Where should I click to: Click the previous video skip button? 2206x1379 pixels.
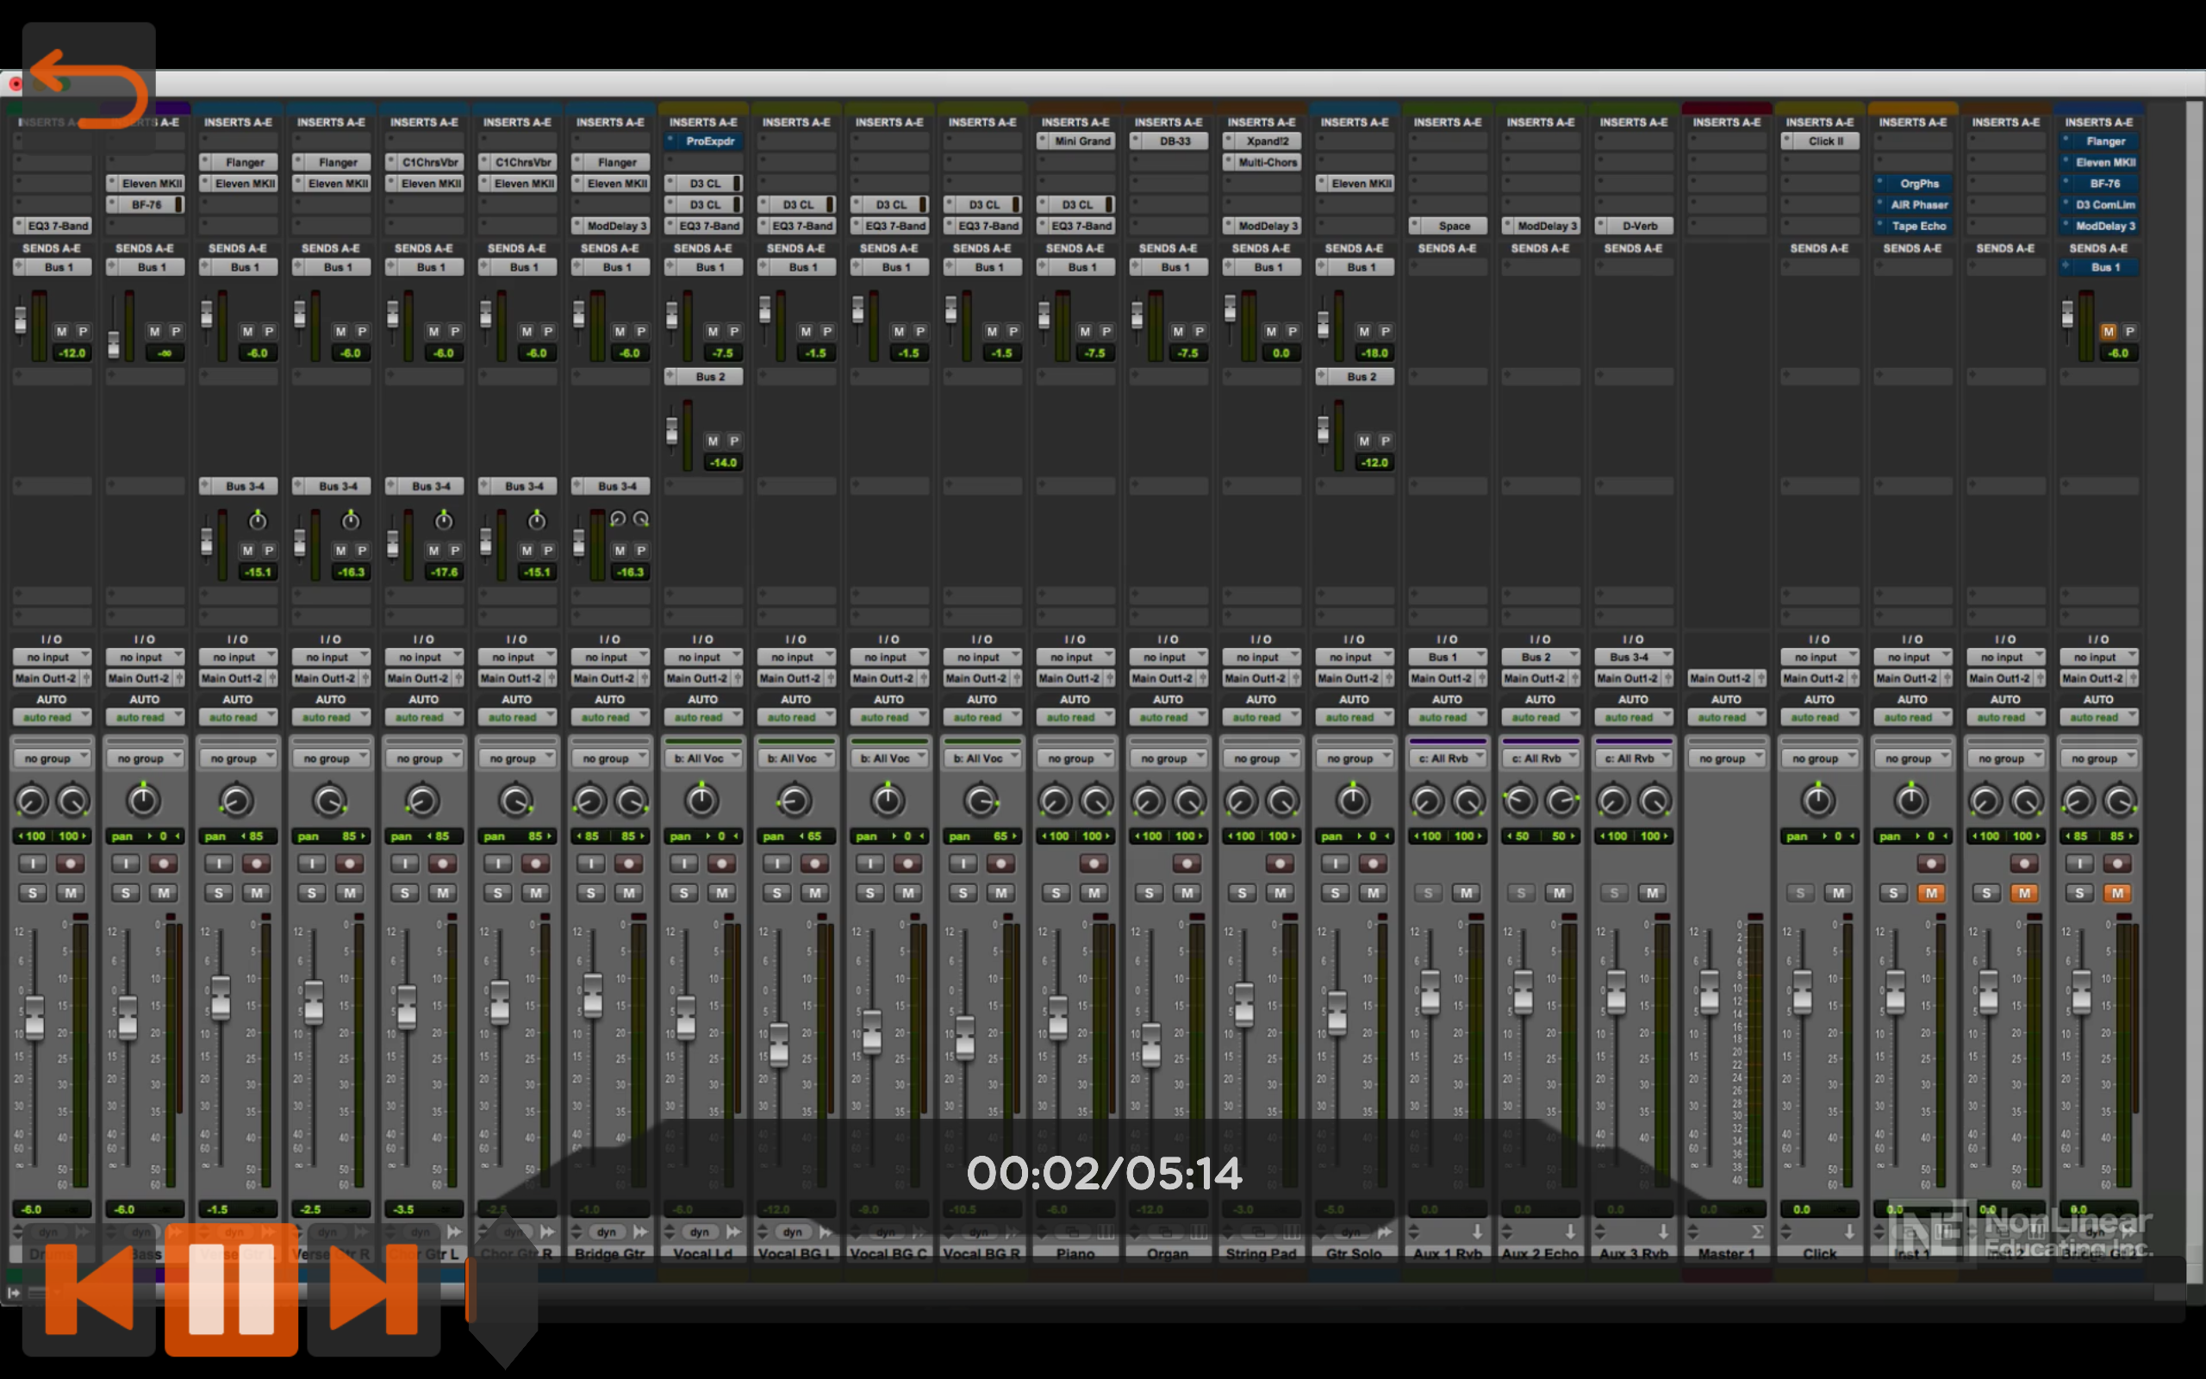(89, 1289)
